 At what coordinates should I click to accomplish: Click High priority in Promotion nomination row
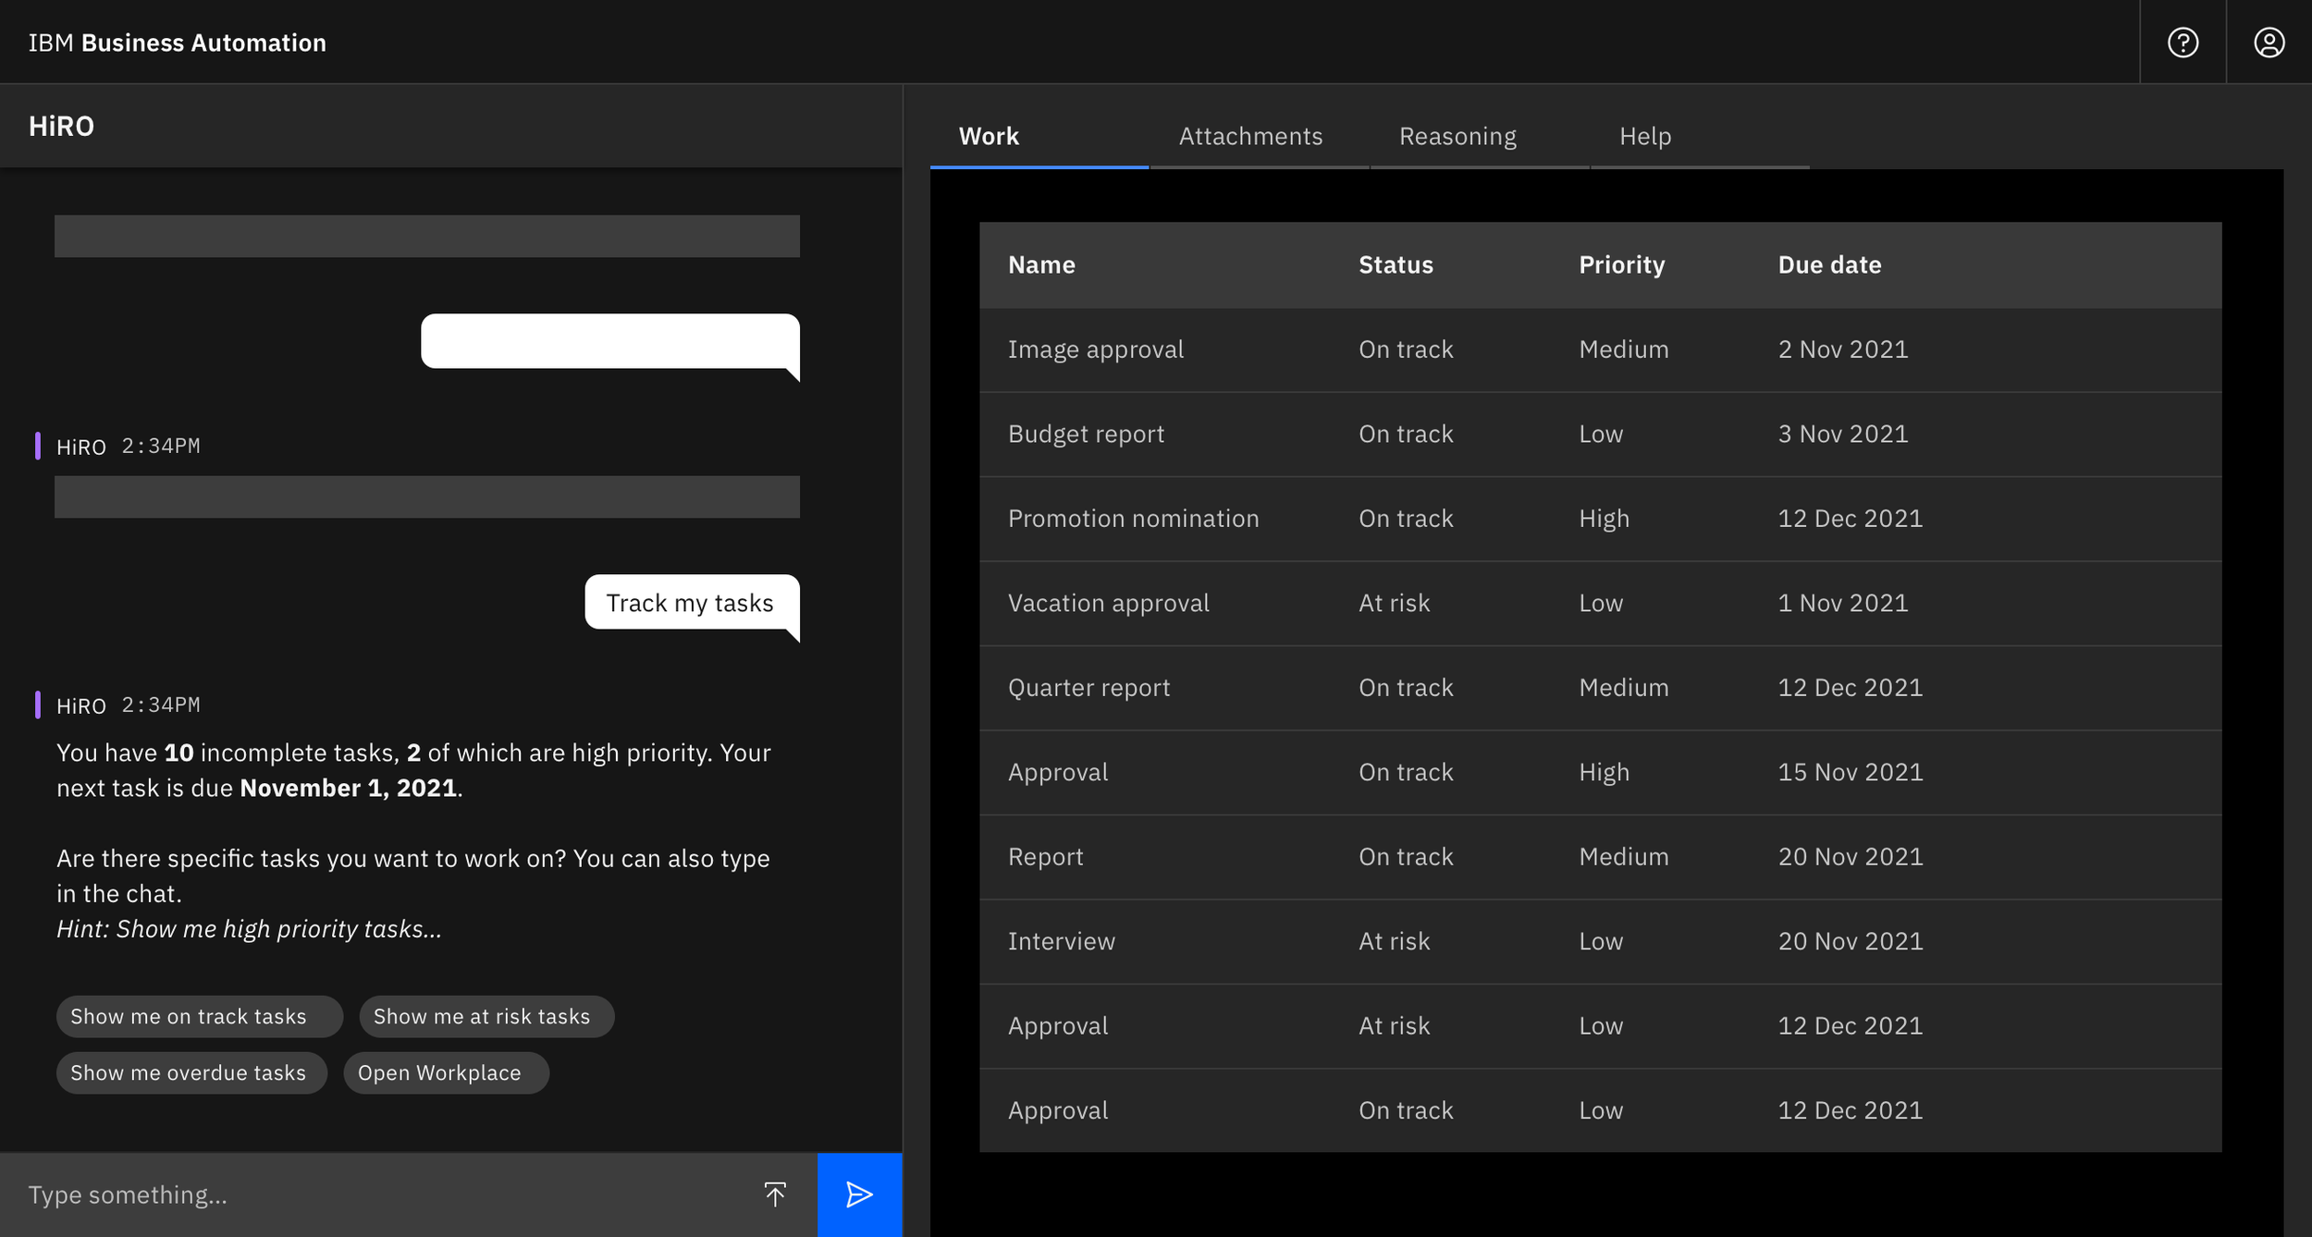point(1604,519)
